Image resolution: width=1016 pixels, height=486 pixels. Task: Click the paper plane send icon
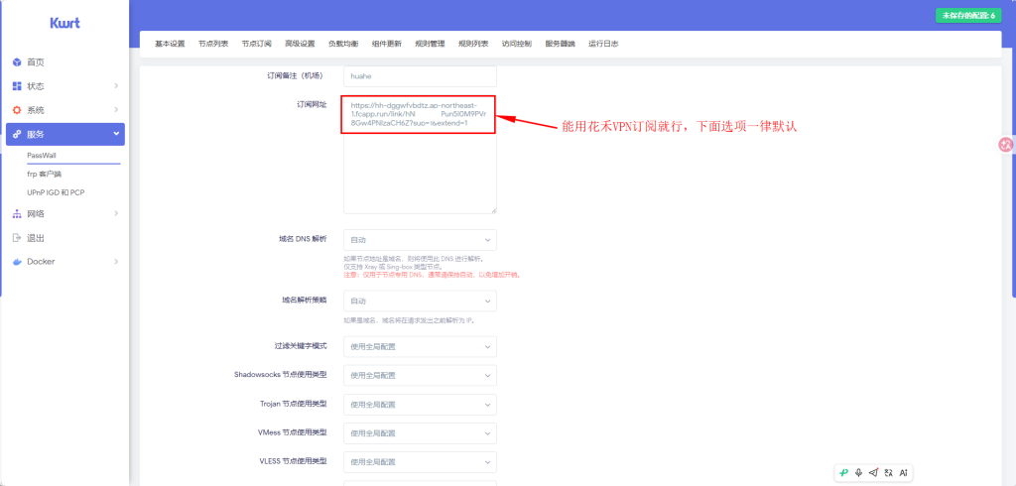[x=873, y=472]
